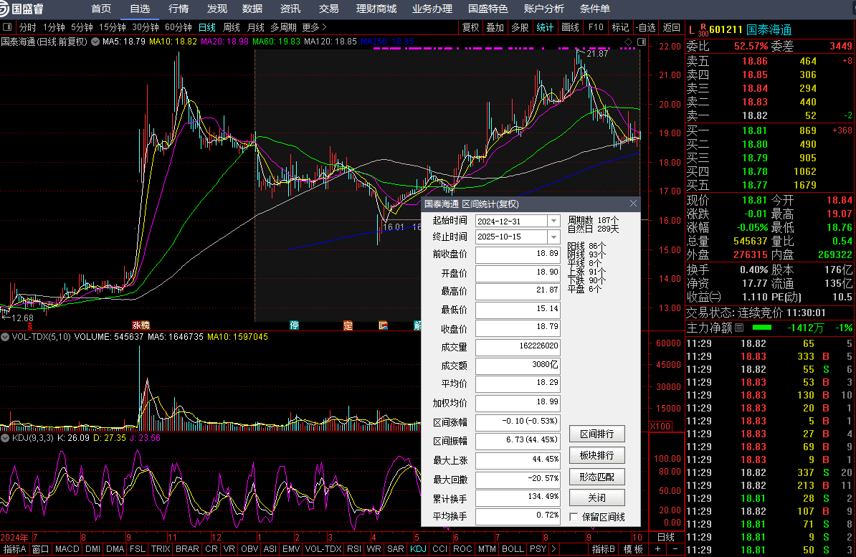This screenshot has height=557, width=856.
Task: Switch to the 15分钟 timeframe tab
Action: tap(113, 27)
